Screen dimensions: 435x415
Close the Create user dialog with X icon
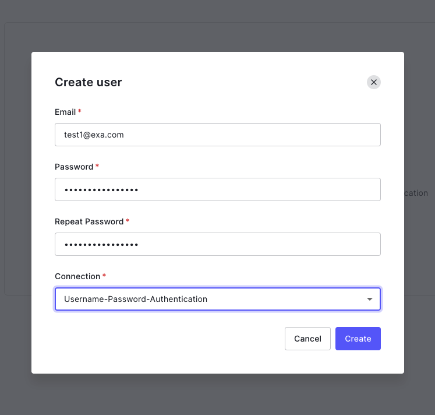click(x=373, y=82)
